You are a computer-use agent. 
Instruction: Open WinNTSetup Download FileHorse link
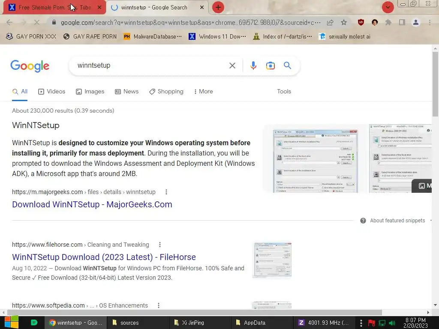104,257
